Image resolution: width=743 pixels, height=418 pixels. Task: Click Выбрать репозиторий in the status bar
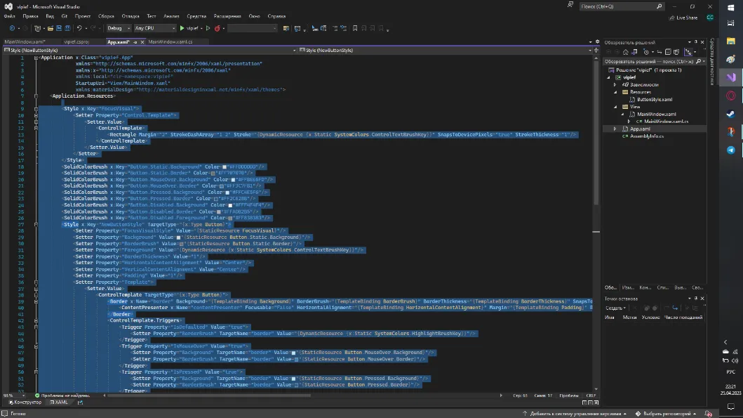point(666,414)
